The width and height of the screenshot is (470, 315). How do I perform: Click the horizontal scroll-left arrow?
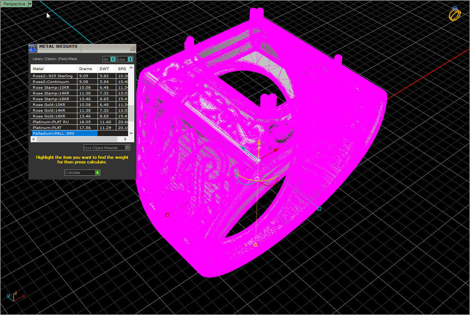pyautogui.click(x=33, y=139)
